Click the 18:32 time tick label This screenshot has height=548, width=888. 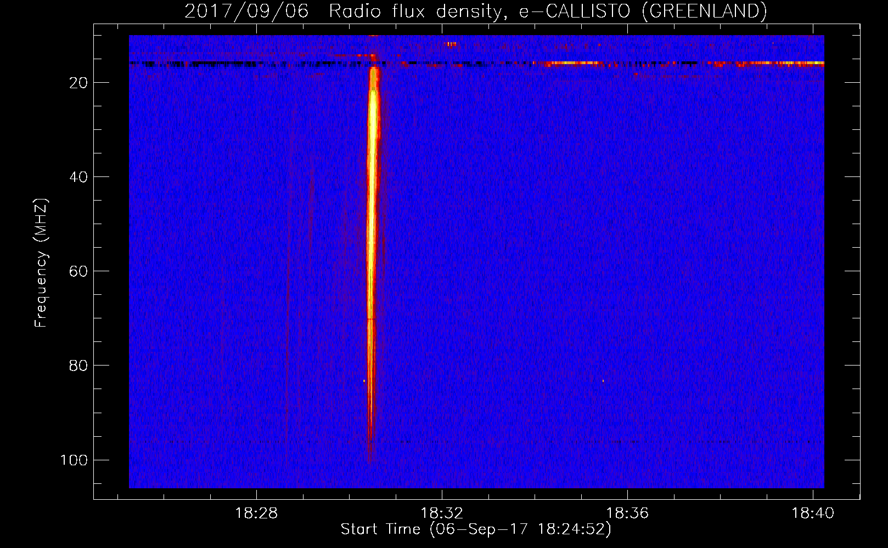[442, 513]
